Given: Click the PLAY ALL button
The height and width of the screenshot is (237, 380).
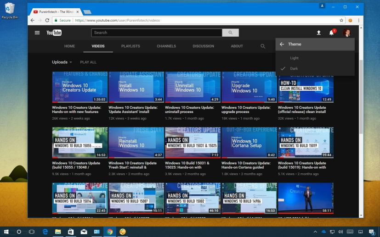Looking at the screenshot, I should [88, 62].
